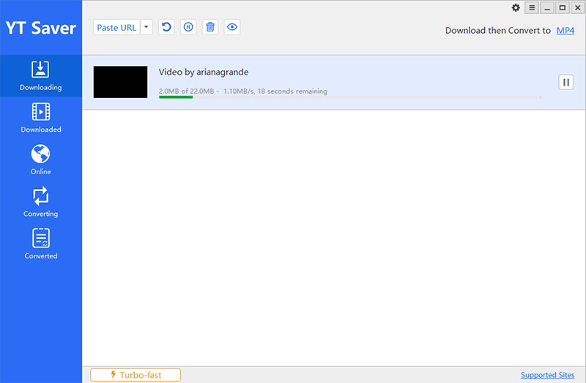Open the Downloaded videos section

coord(41,118)
